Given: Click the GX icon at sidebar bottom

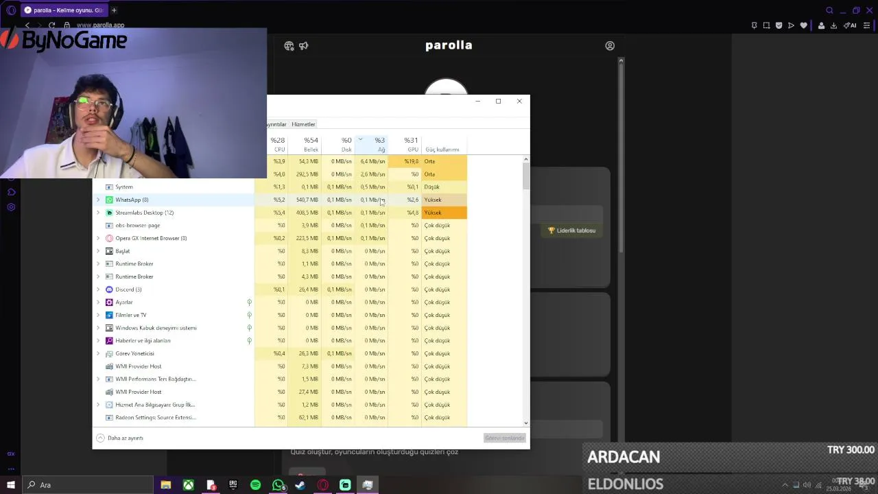Looking at the screenshot, I should 11,454.
